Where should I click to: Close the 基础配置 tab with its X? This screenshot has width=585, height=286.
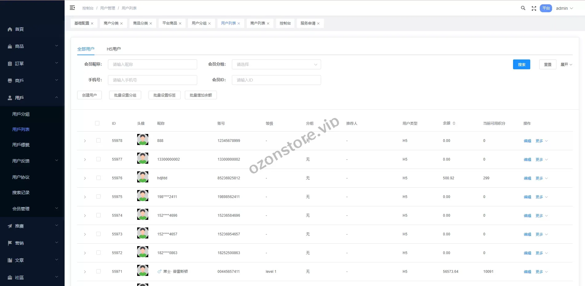(x=92, y=24)
